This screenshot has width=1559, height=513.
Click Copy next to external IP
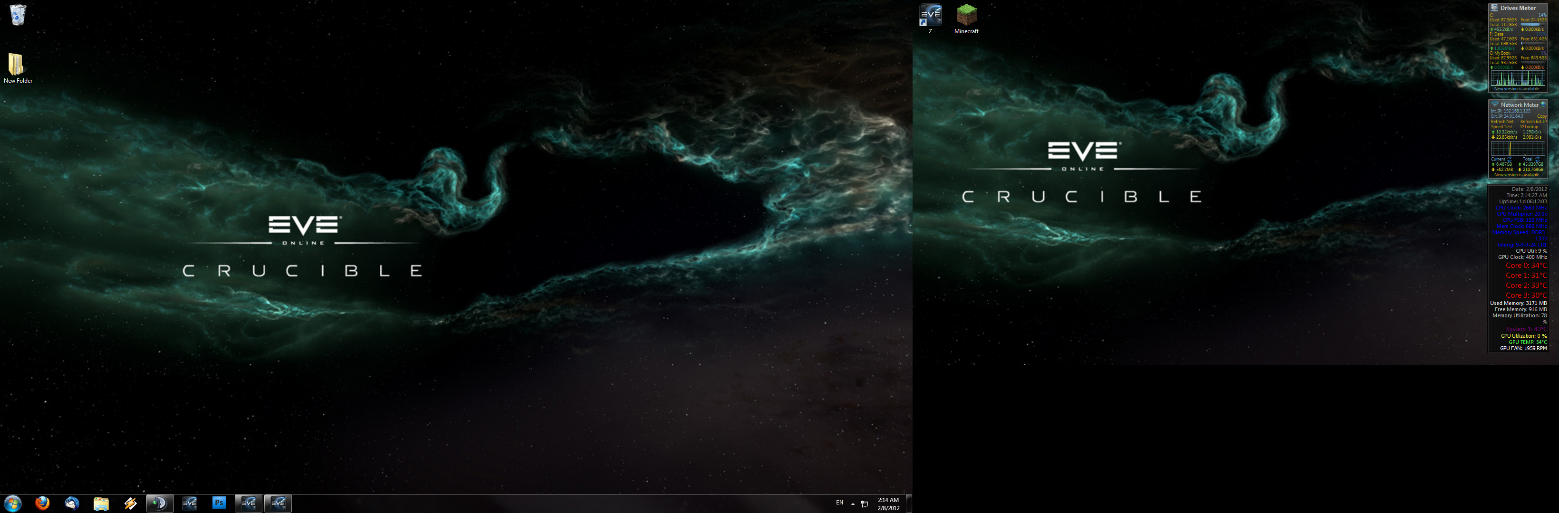click(1541, 116)
